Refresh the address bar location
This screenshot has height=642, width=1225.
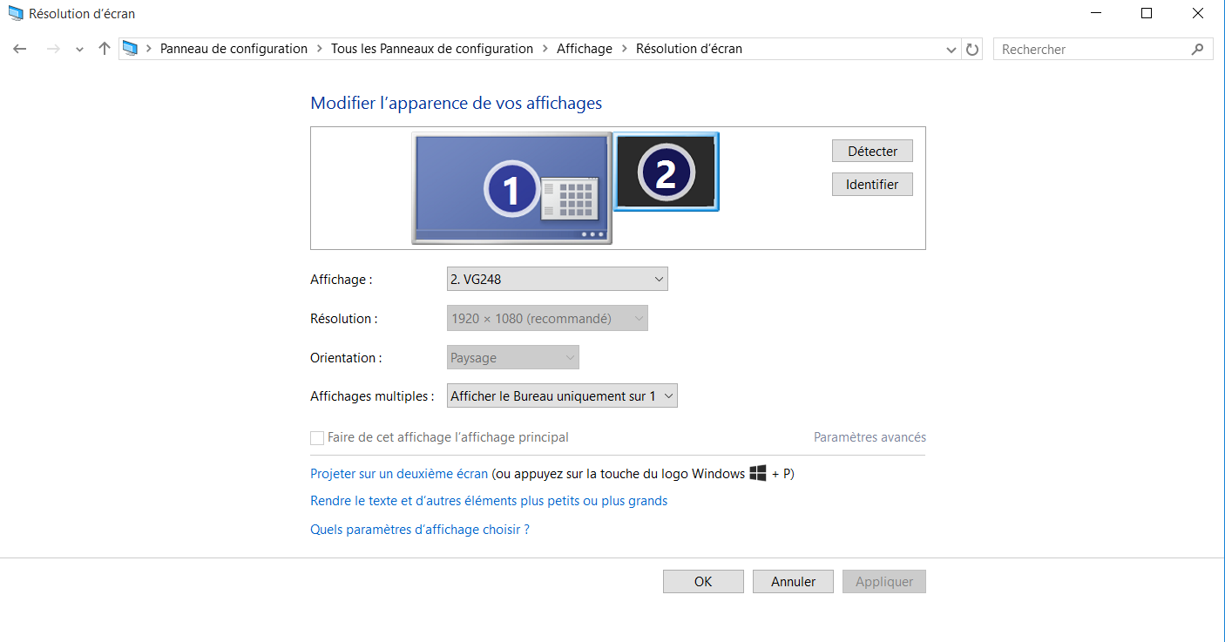tap(972, 50)
